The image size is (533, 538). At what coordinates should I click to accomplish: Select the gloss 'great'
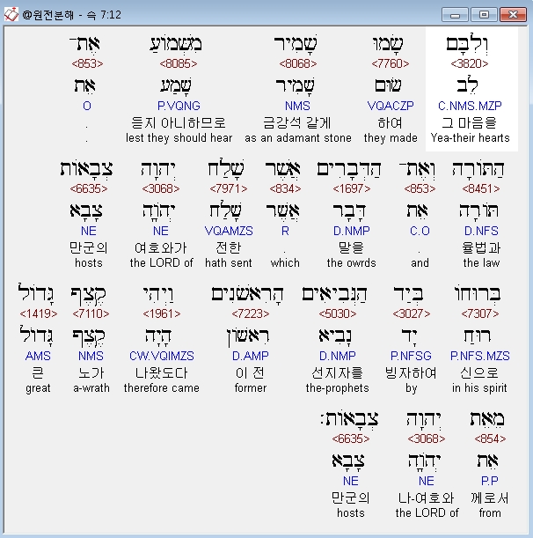tap(38, 387)
